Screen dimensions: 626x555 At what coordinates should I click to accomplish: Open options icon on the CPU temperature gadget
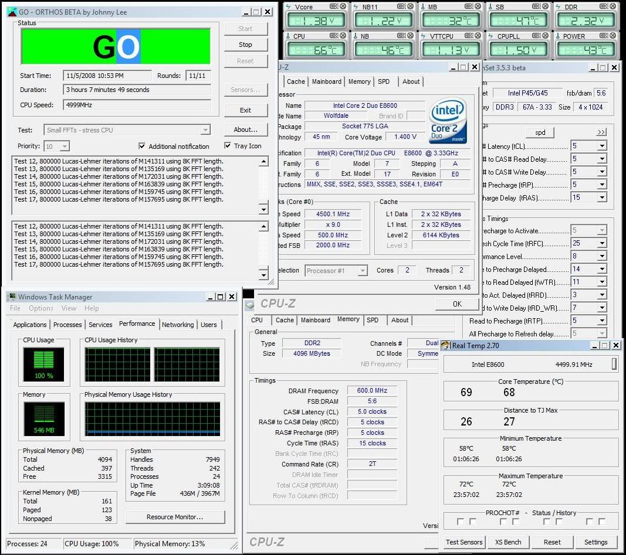pos(334,36)
